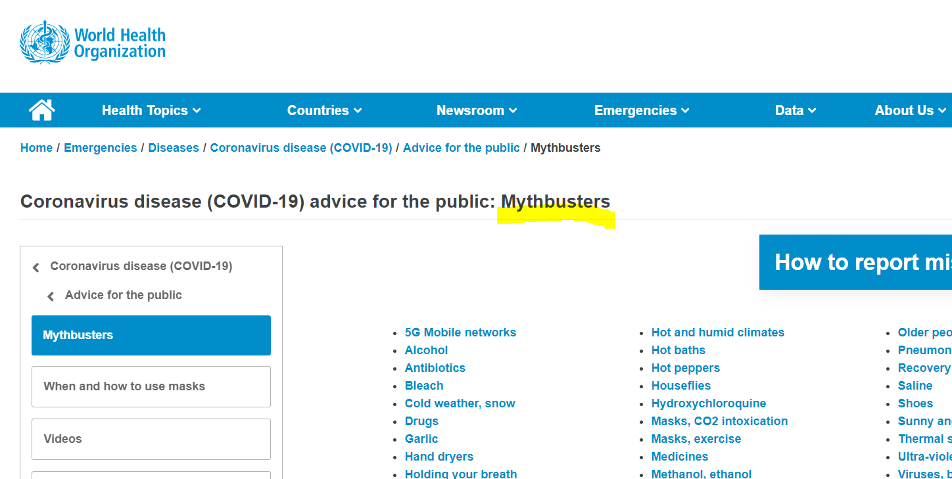Open the Bleach myth link
952x479 pixels.
pyautogui.click(x=424, y=386)
